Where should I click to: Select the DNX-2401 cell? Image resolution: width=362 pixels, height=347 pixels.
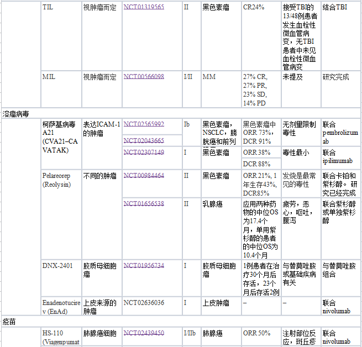61,278
